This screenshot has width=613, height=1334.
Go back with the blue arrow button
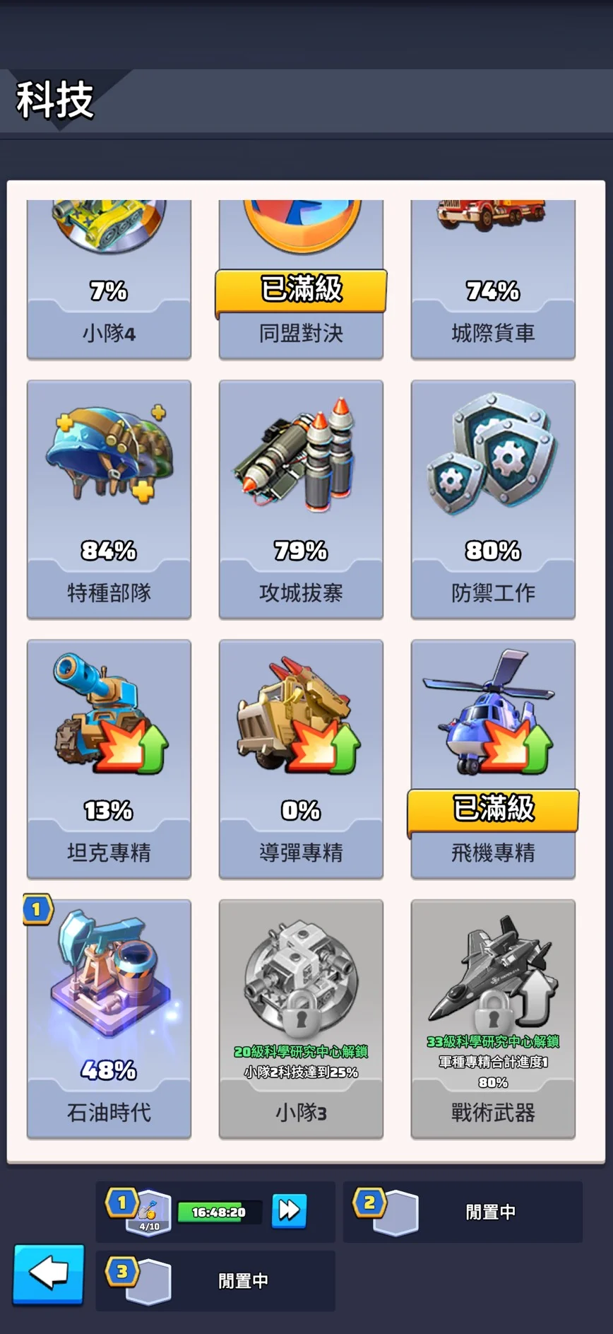[x=49, y=1274]
